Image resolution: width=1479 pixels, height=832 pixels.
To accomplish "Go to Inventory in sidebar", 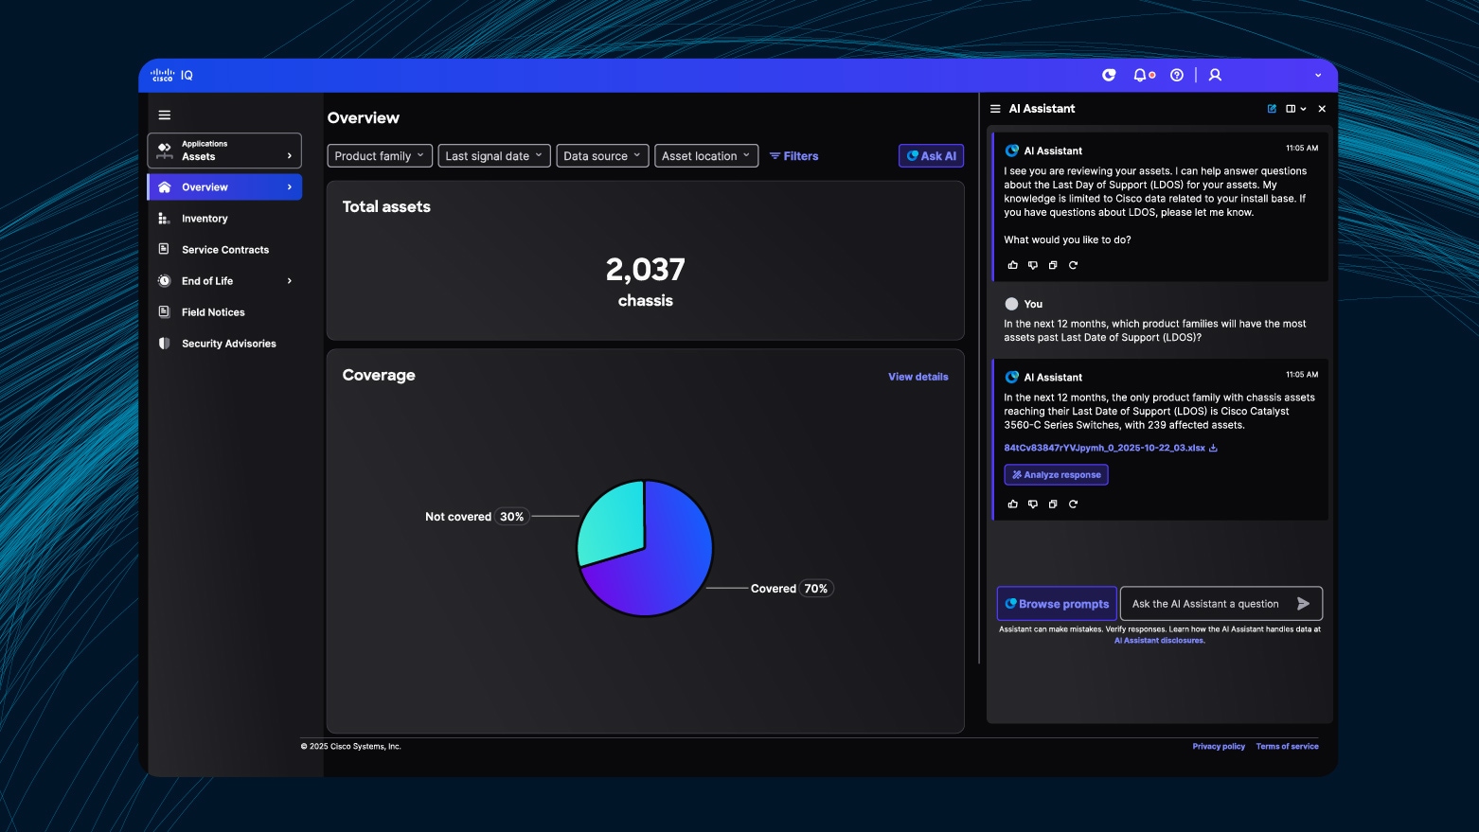I will pos(205,219).
